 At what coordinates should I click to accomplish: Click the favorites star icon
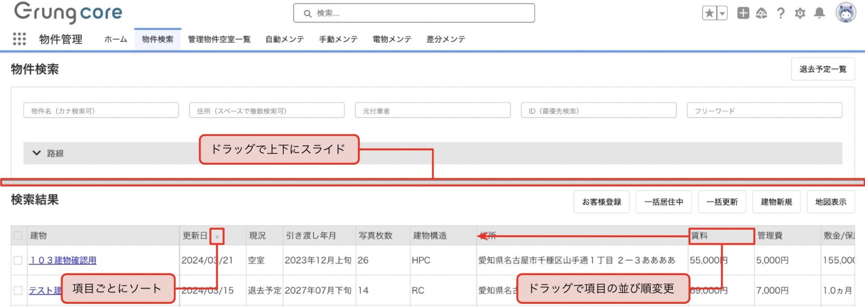point(710,13)
